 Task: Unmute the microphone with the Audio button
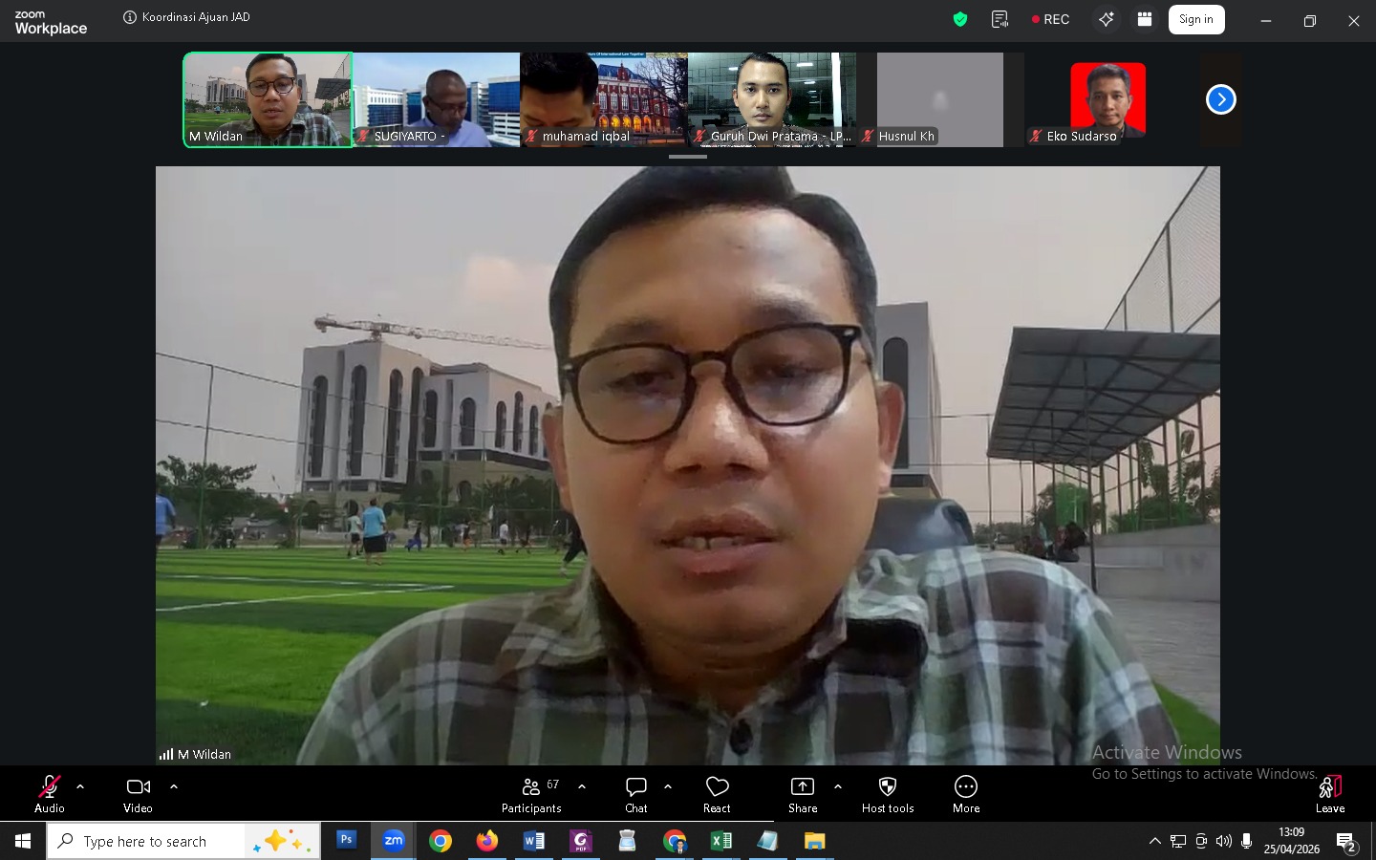[x=50, y=793]
